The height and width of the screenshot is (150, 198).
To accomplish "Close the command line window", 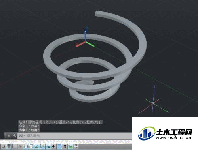I will click(x=9, y=135).
